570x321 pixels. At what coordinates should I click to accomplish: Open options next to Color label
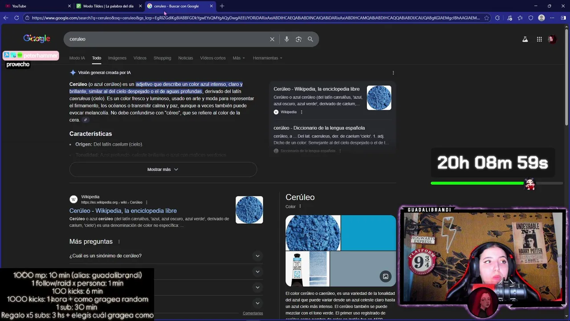coord(300,206)
